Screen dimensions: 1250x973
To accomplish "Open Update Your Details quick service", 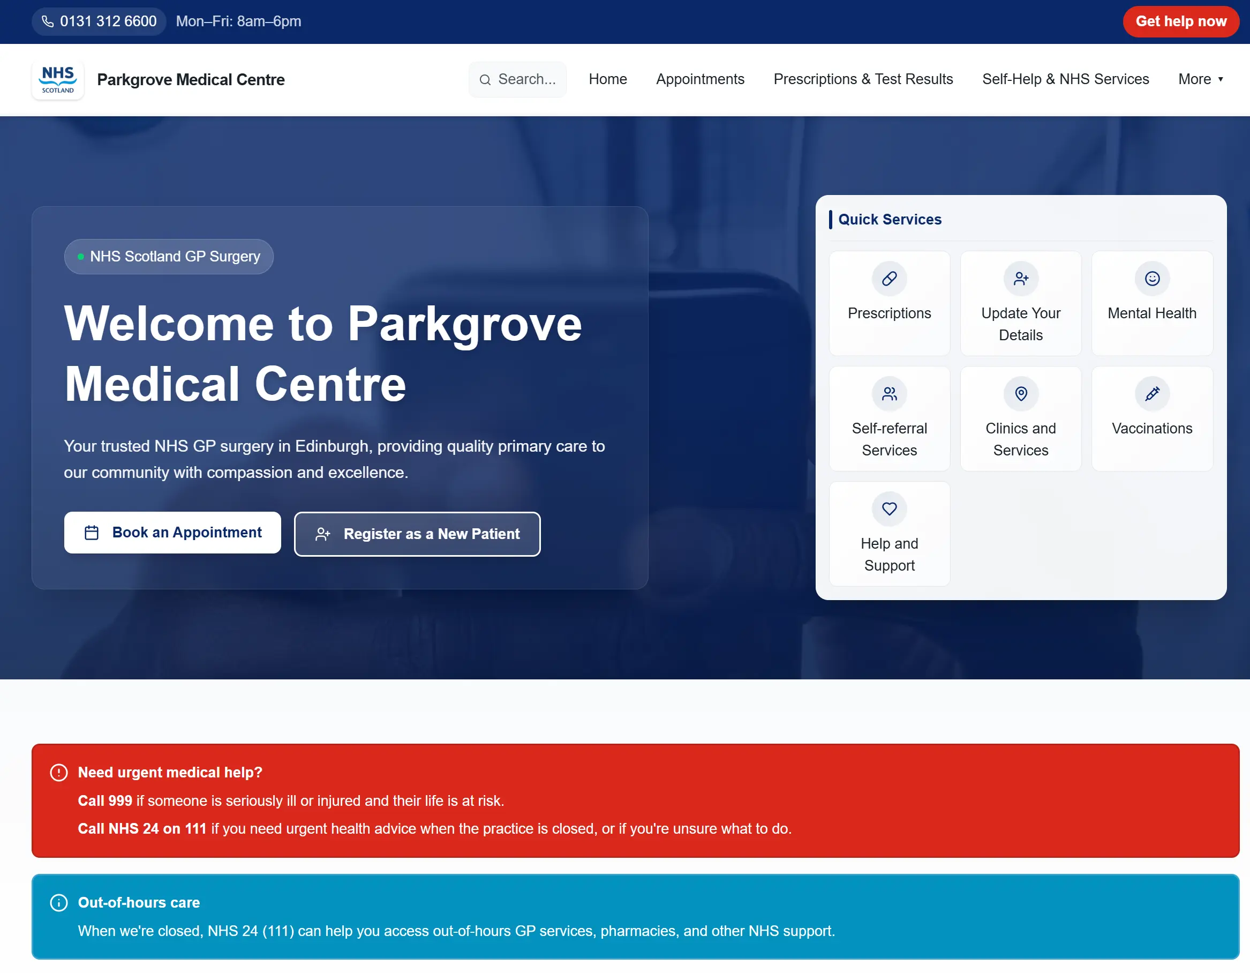I will 1020,303.
